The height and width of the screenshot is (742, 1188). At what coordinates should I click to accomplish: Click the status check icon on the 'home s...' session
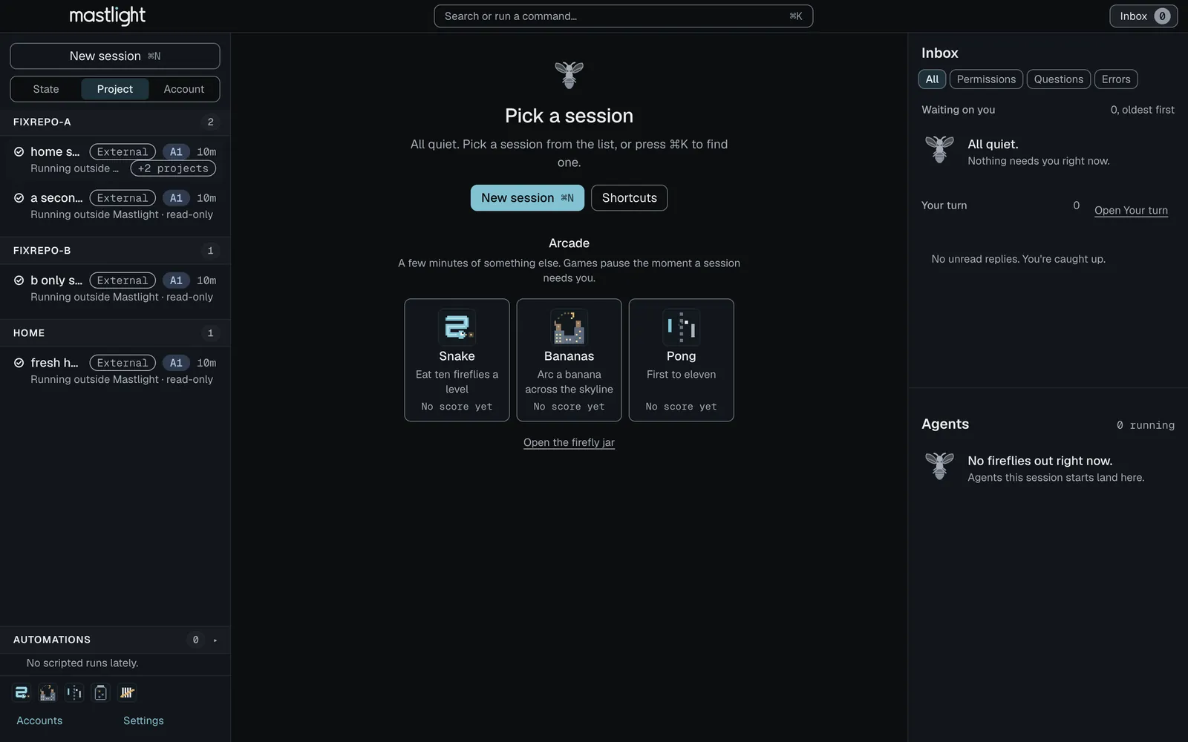pyautogui.click(x=19, y=151)
